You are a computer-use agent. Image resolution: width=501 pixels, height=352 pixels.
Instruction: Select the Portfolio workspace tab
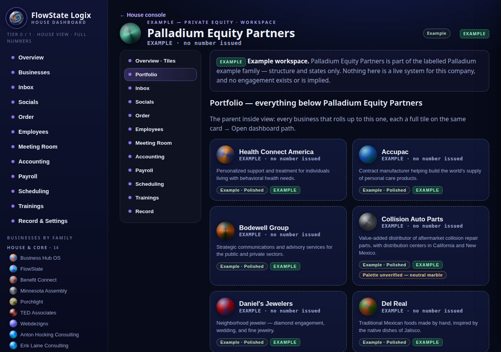160,74
